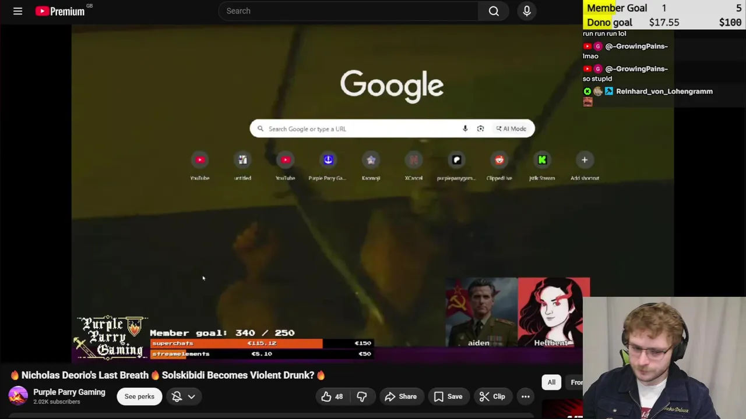Image resolution: width=746 pixels, height=419 pixels.
Task: Click the Member goal: 340 / 250 text
Action: point(222,333)
